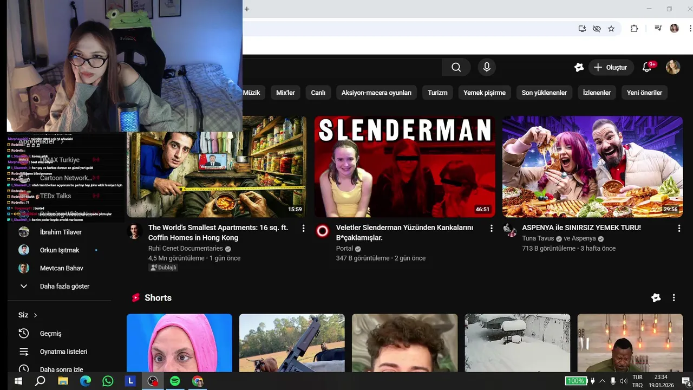Select Aksiyon-macera oyunları filter chip

[376, 93]
